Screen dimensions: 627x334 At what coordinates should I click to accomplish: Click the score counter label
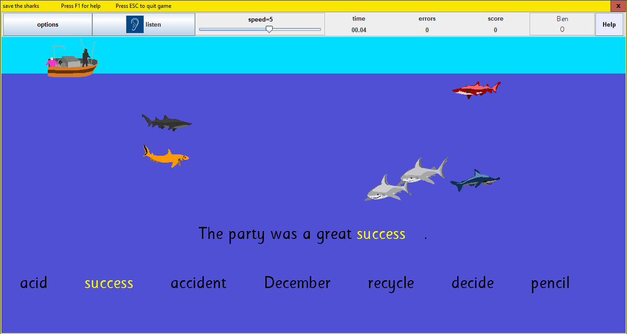pos(495,19)
